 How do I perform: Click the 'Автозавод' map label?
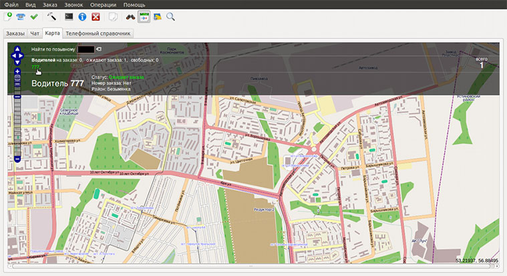[368, 68]
